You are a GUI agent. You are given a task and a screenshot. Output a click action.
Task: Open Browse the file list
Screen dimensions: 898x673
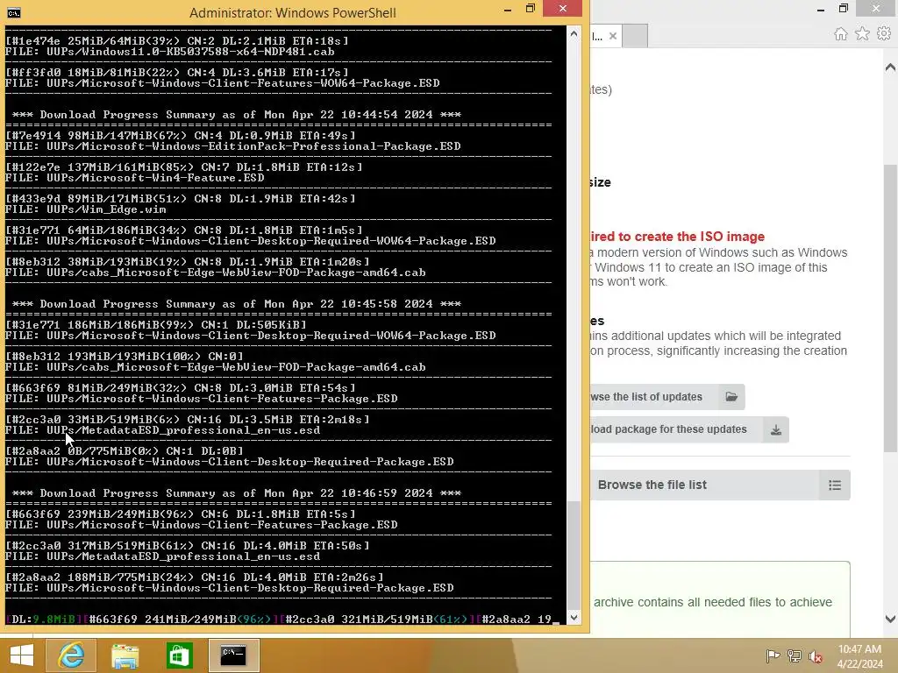point(719,485)
